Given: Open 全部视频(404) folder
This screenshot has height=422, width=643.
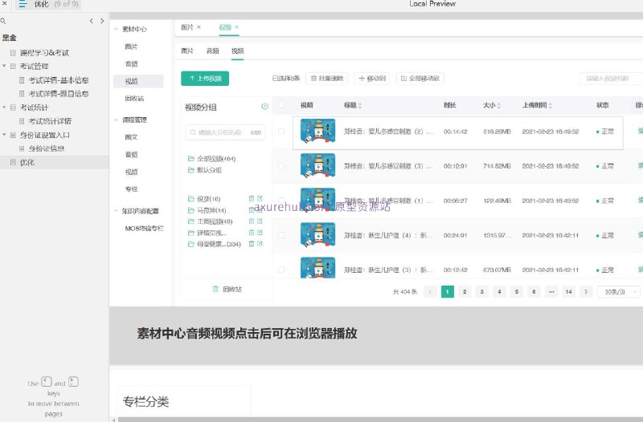Looking at the screenshot, I should tap(211, 159).
